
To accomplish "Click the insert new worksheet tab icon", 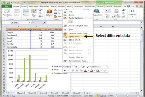I will tap(85, 93).
